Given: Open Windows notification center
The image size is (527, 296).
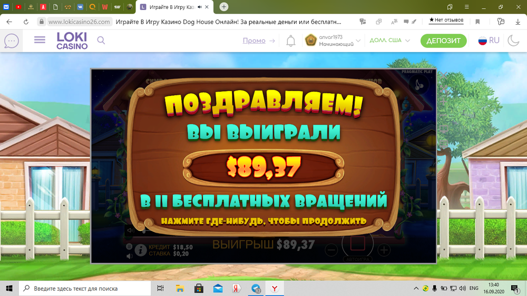Looking at the screenshot, I should coord(515,288).
